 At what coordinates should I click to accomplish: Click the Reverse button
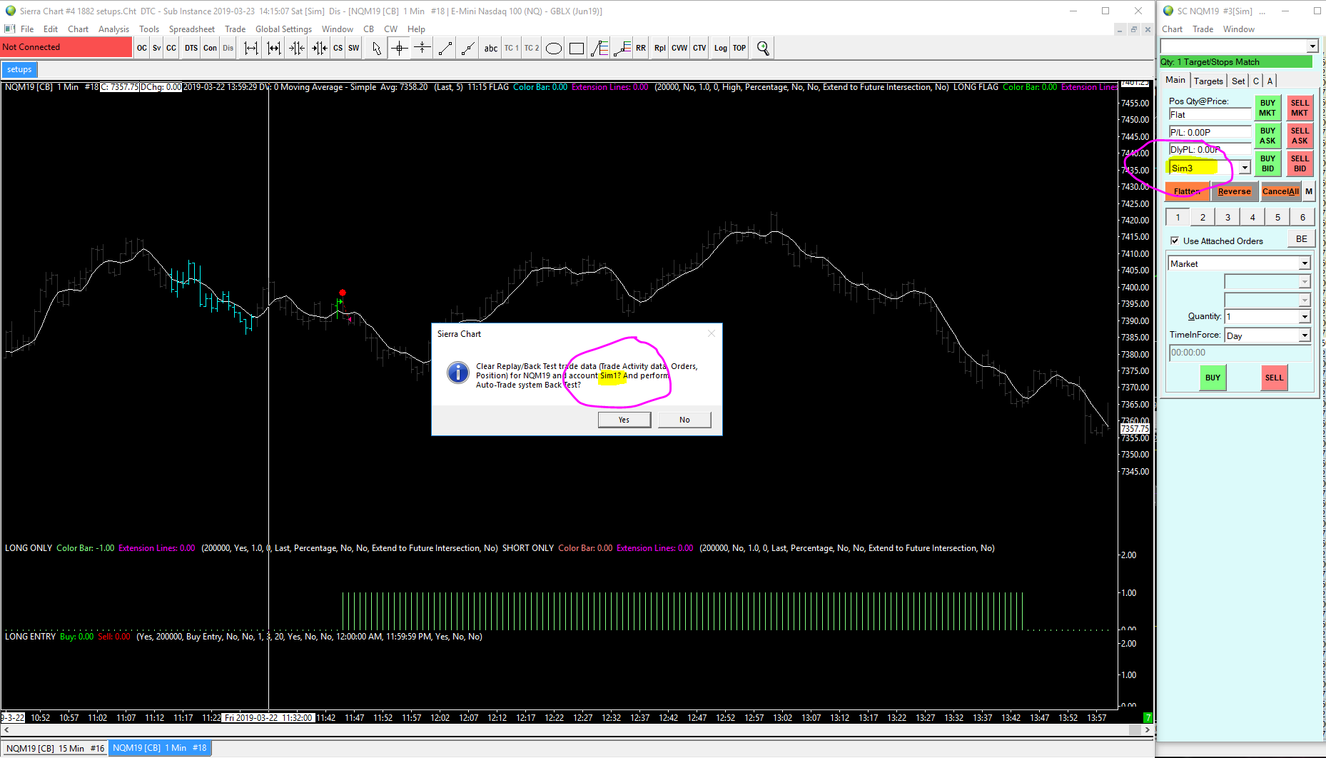(1234, 191)
